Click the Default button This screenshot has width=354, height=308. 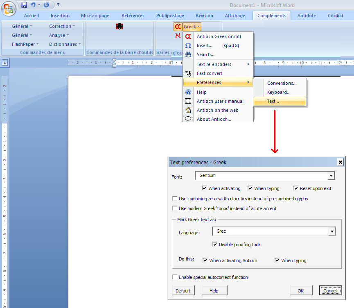(183, 291)
